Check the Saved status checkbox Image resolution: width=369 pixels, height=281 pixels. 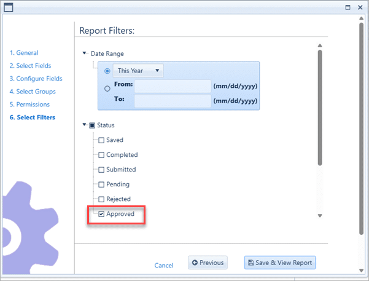(102, 140)
